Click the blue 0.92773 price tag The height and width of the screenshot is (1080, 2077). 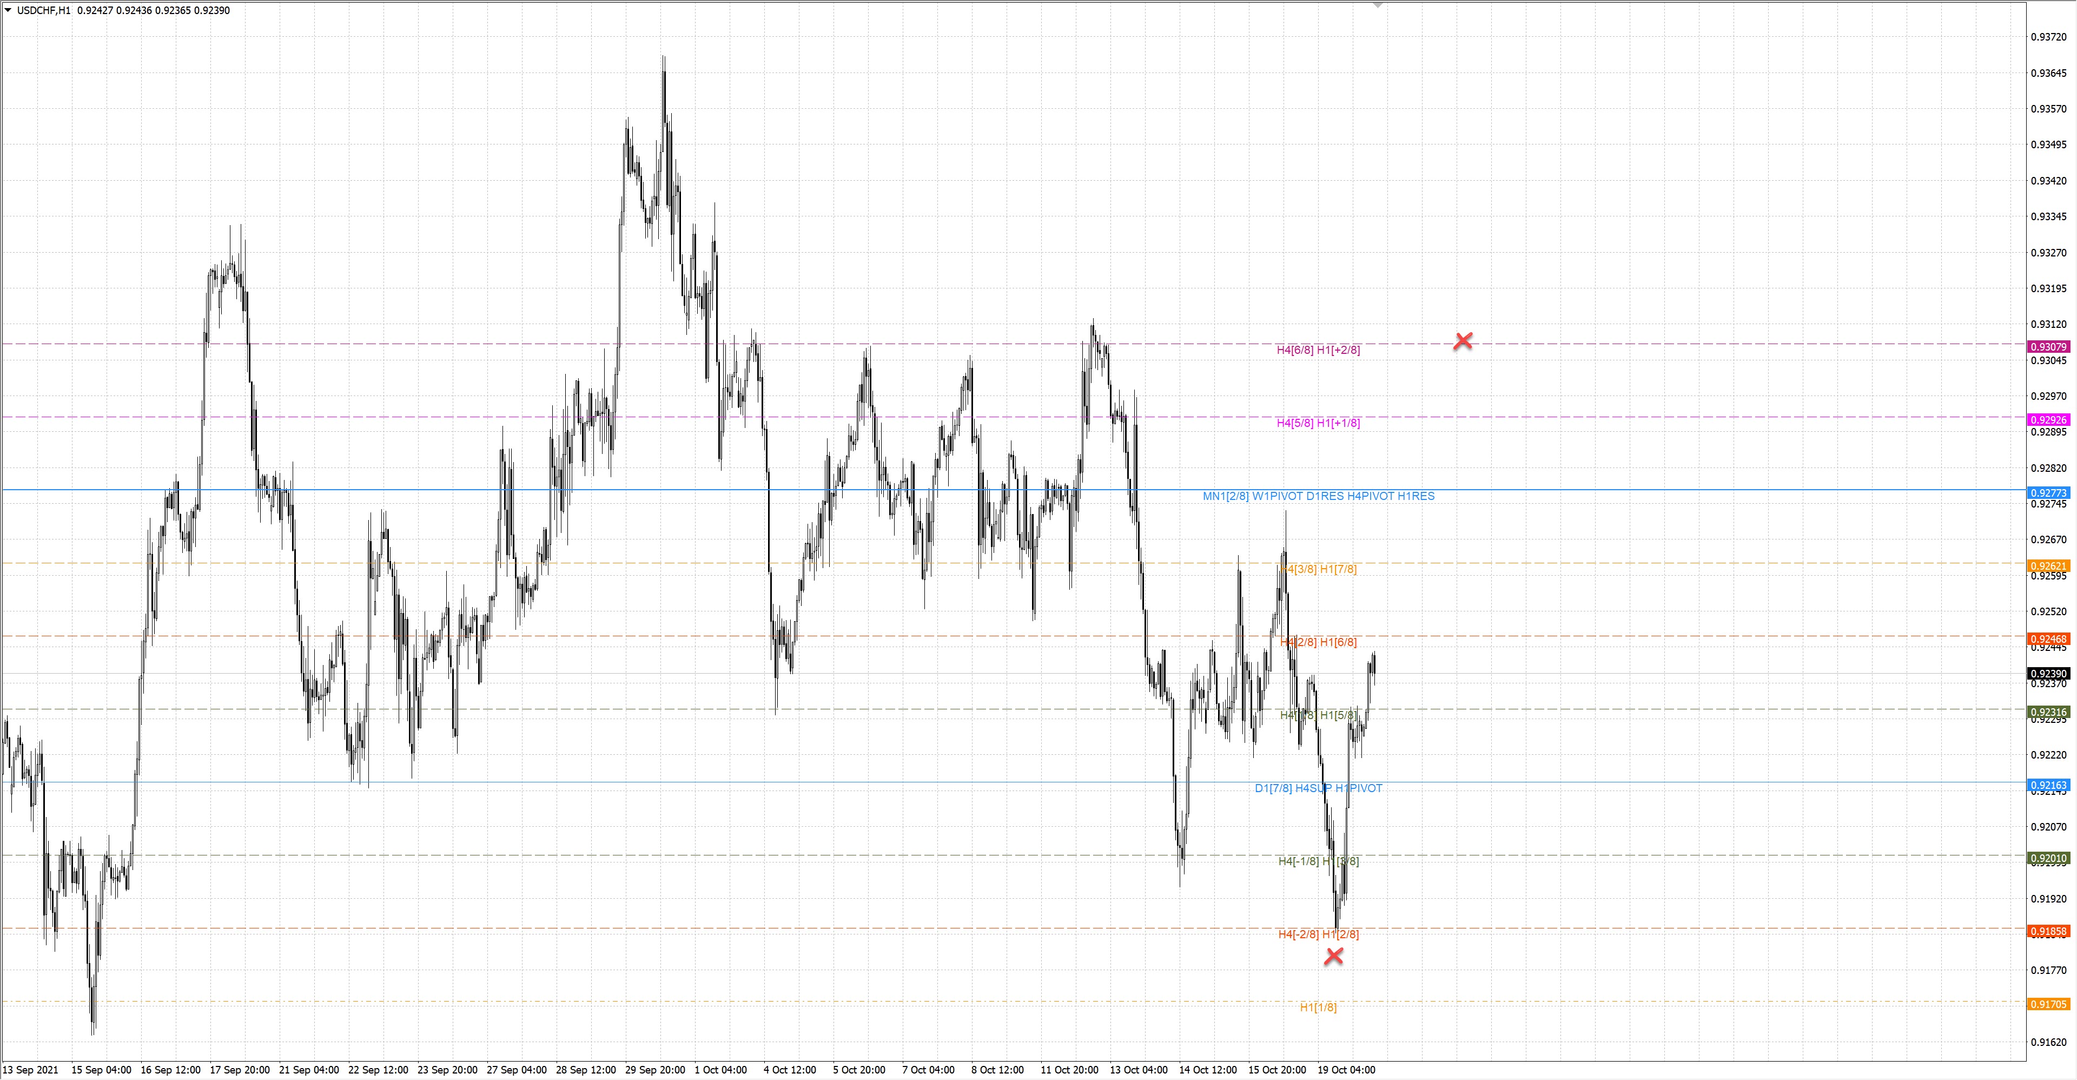[x=2048, y=493]
